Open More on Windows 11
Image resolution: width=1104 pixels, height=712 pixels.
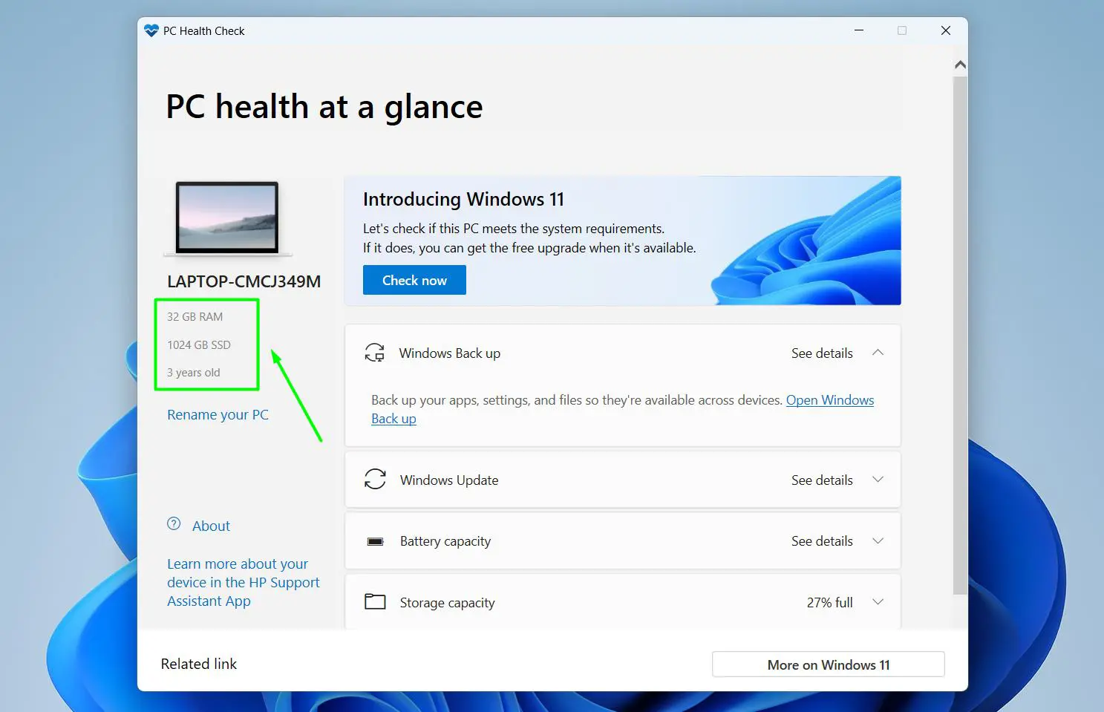click(827, 664)
